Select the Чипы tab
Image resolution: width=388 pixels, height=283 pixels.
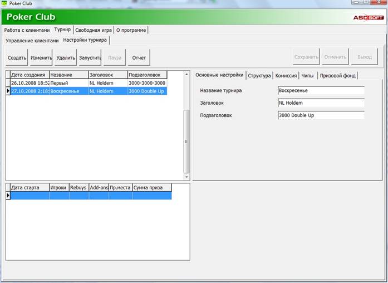tap(307, 75)
